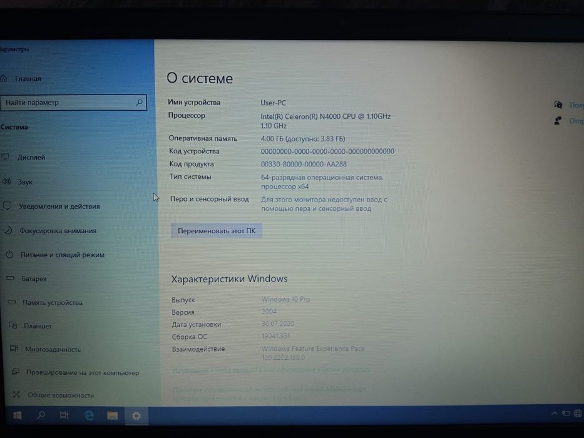Click the projection icon beside Проецирование на этот компьютер
584x438 pixels.
(15, 372)
